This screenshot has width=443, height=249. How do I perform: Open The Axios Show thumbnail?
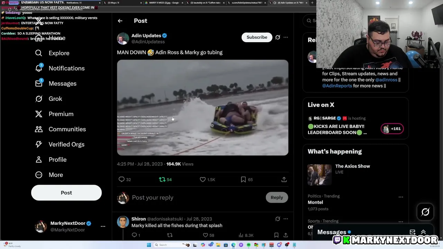click(319, 175)
